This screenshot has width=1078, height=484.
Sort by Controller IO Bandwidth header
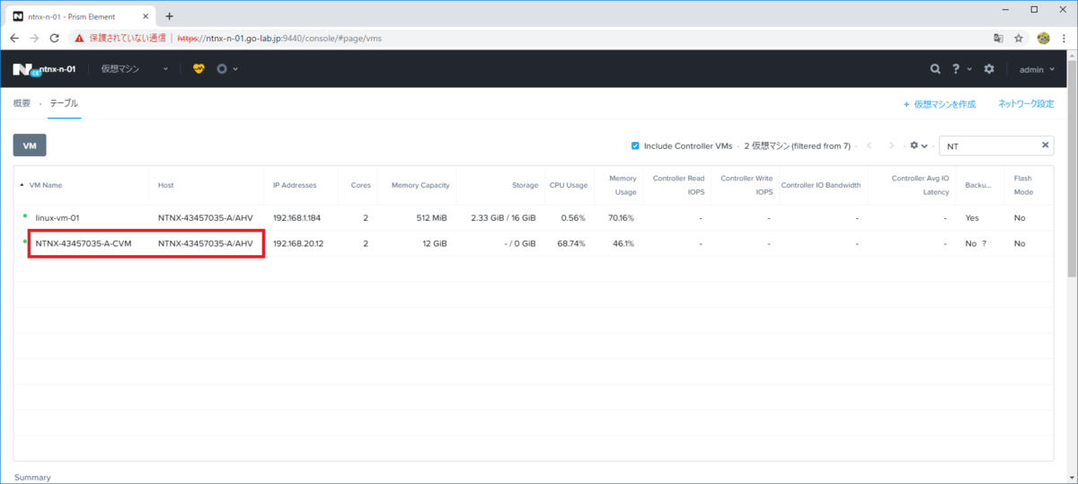pyautogui.click(x=821, y=185)
